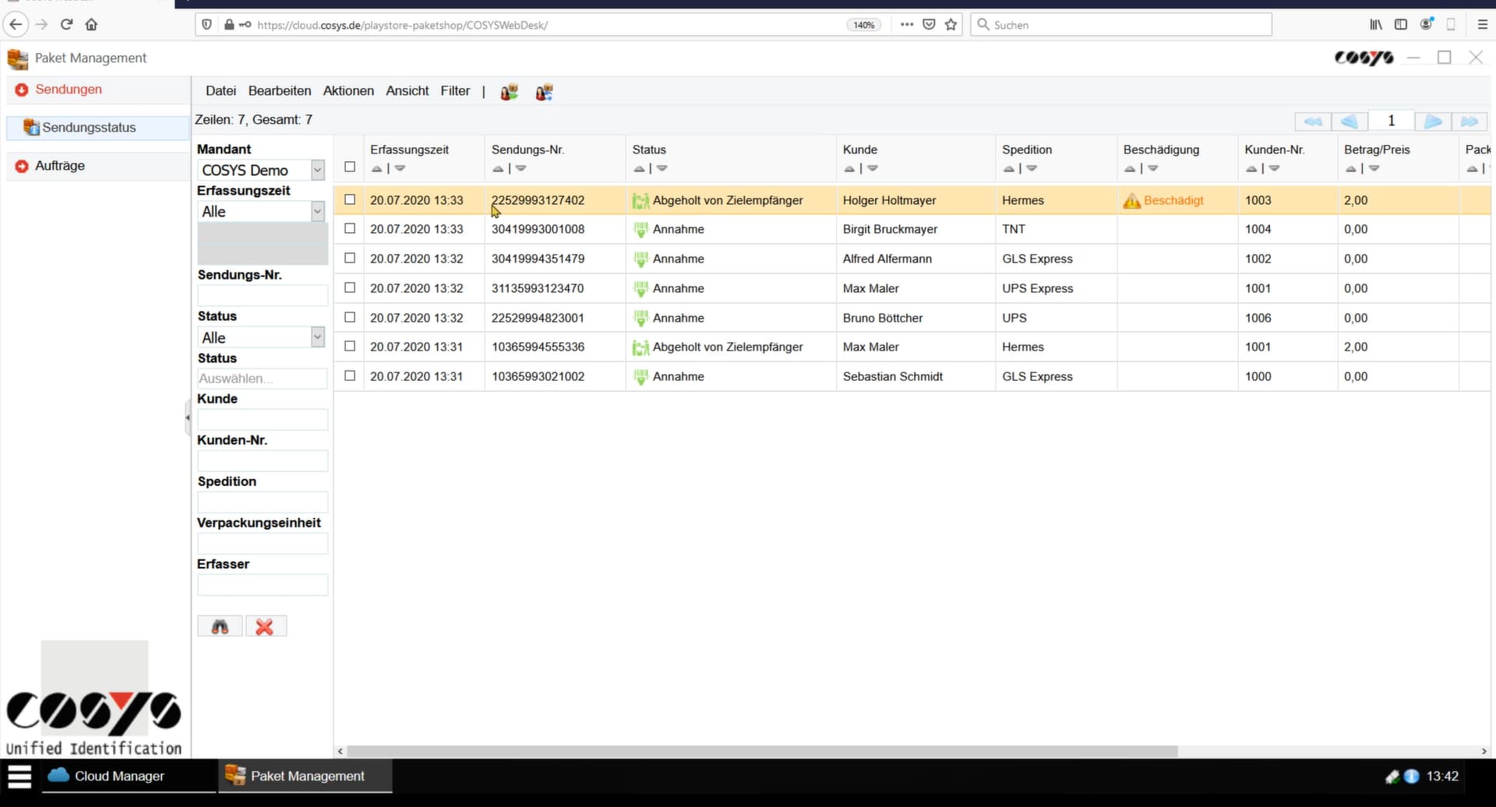Sort Sendungs-Nr. column descending
The image size is (1496, 807).
521,168
